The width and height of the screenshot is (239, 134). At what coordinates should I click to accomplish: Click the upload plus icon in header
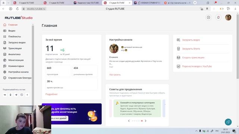[x=208, y=17]
